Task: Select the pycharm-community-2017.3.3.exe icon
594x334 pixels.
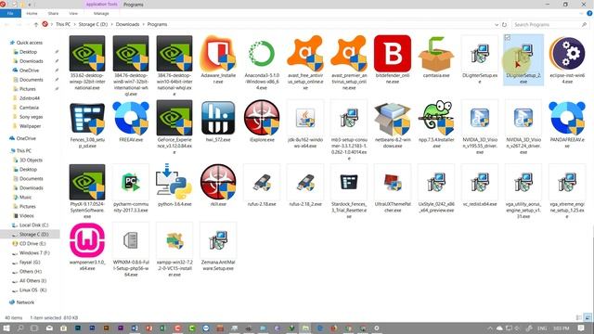Action: click(131, 182)
